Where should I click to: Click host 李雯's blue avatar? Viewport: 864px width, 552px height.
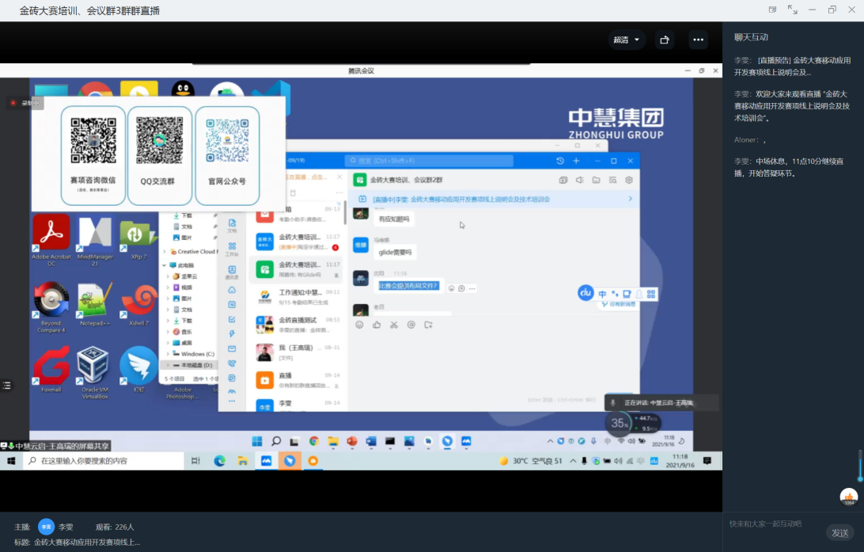pyautogui.click(x=46, y=527)
